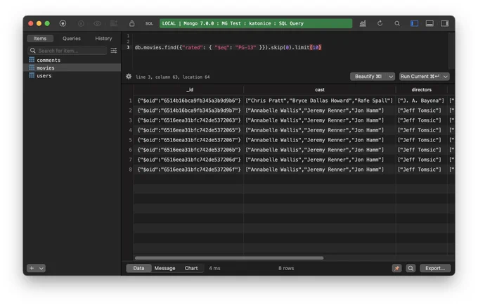
Task: Click the search magnifier toolbar icon
Action: 397,23
